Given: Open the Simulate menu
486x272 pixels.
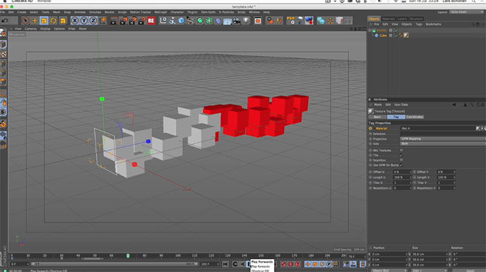Looking at the screenshot, I should click(x=95, y=12).
